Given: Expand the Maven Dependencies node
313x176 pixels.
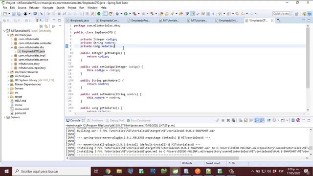Looking at the screenshot, I should [8, 85].
